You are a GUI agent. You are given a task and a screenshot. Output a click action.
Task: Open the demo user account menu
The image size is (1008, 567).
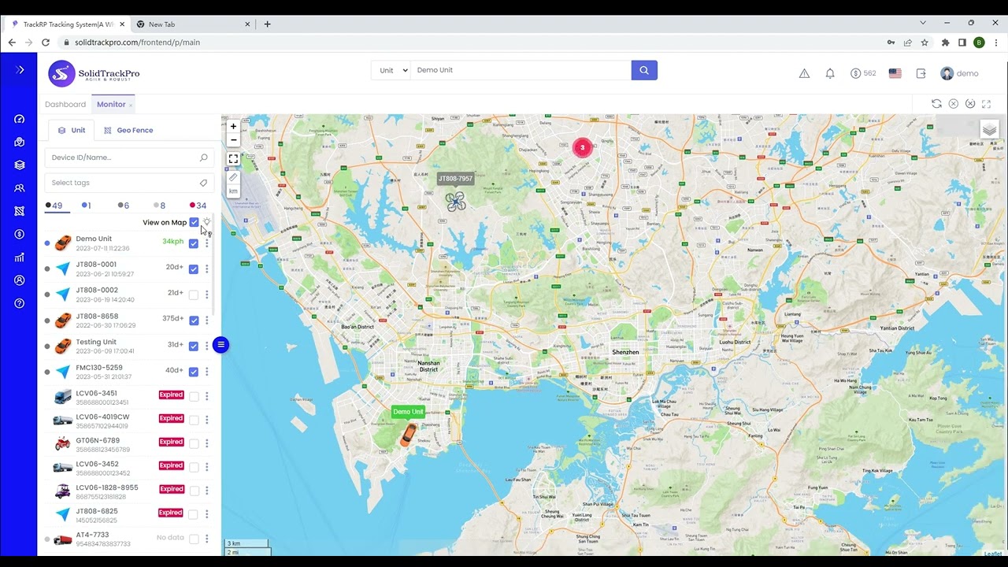click(959, 73)
